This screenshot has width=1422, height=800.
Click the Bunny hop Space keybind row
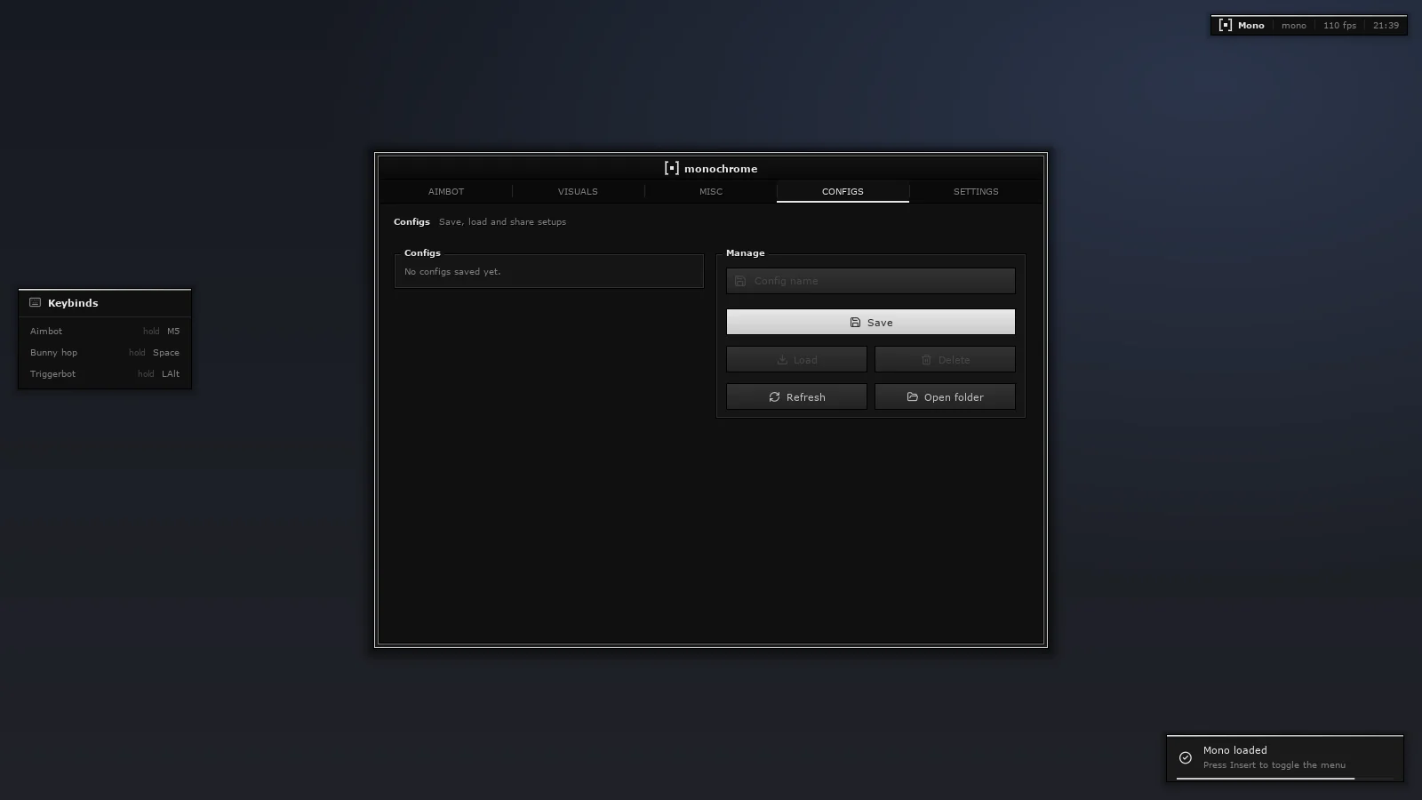[105, 353]
